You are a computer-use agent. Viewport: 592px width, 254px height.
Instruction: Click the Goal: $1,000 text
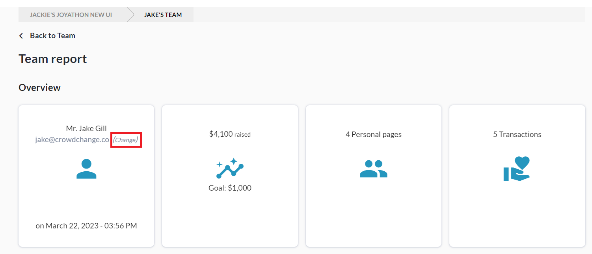click(230, 188)
